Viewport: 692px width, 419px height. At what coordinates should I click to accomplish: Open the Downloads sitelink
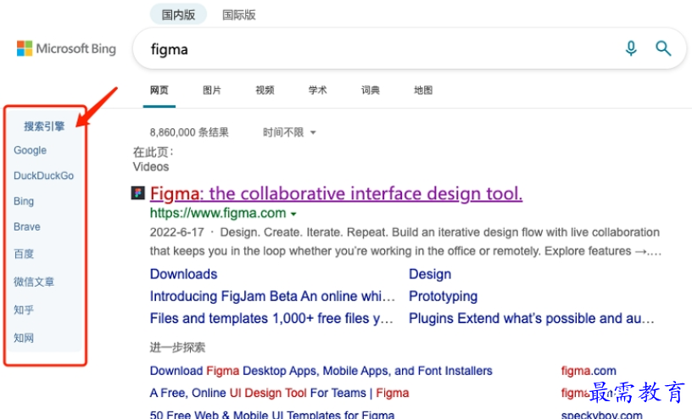pos(183,274)
